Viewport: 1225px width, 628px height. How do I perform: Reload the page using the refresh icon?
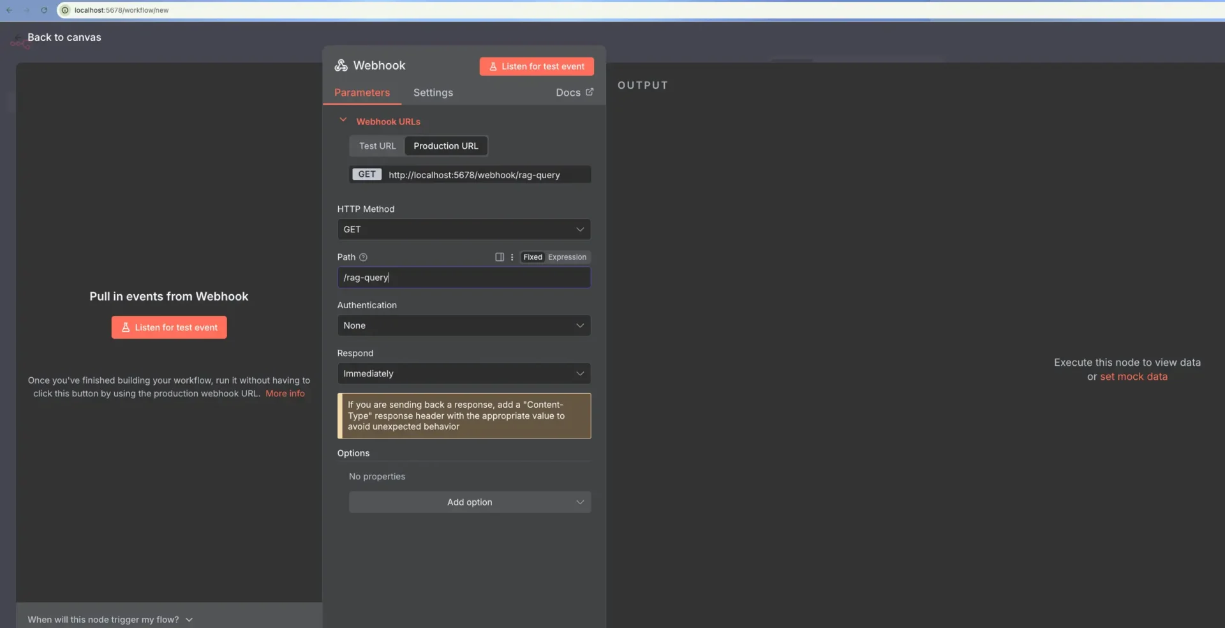(44, 10)
